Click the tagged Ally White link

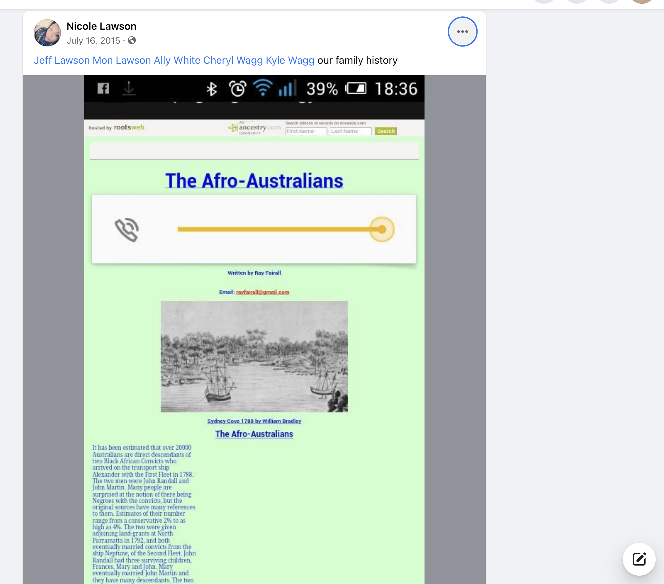[177, 60]
